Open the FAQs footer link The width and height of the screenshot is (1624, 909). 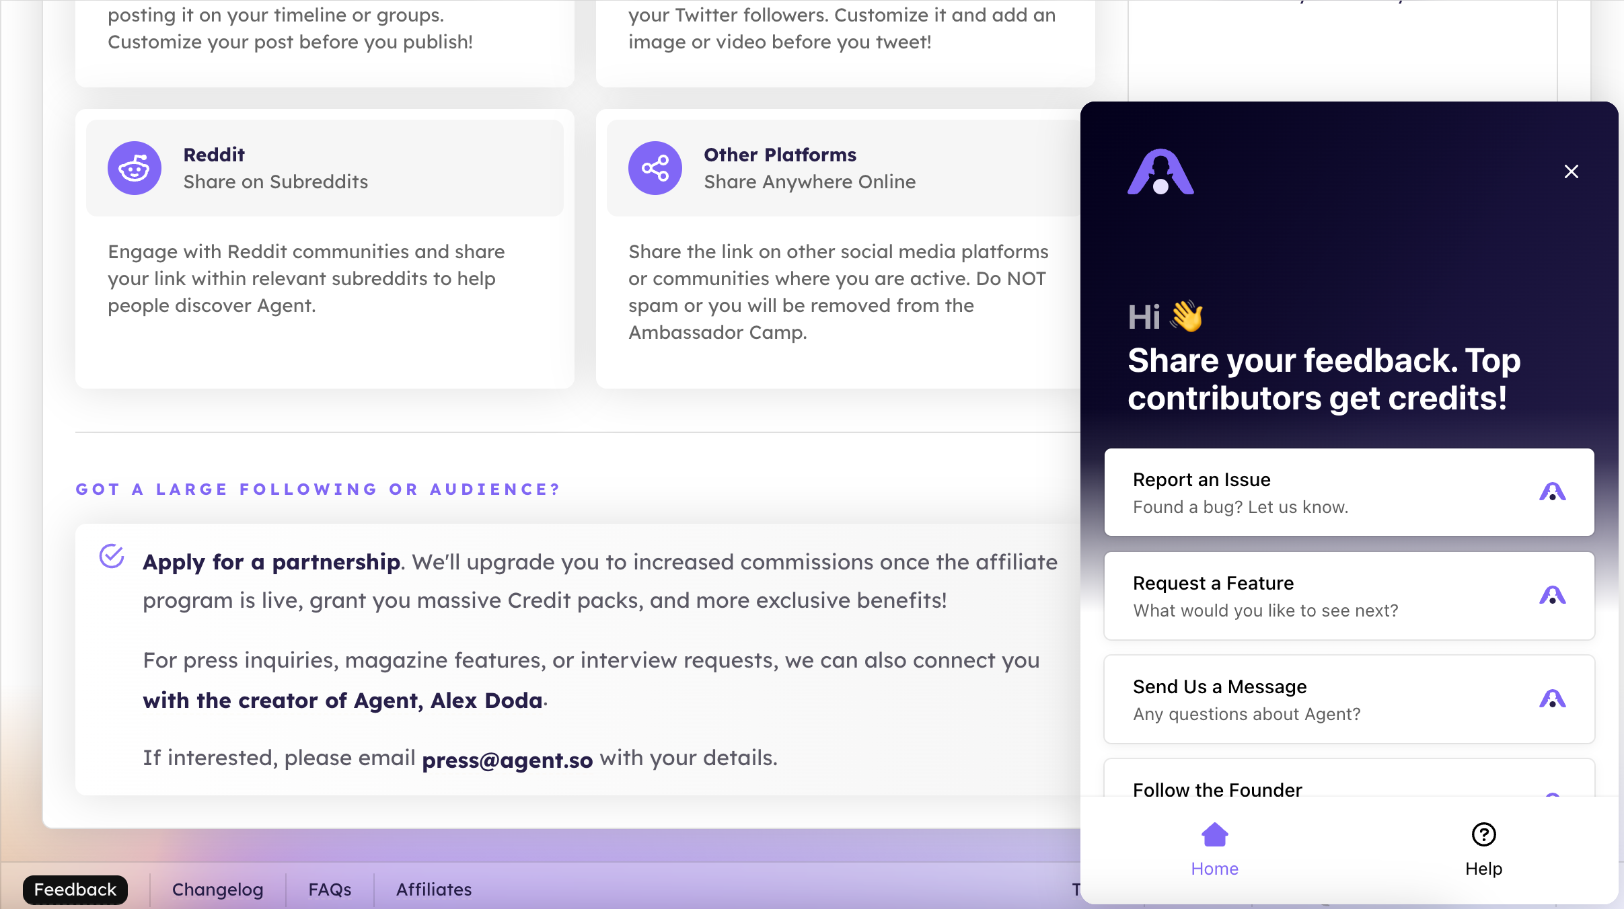tap(330, 890)
